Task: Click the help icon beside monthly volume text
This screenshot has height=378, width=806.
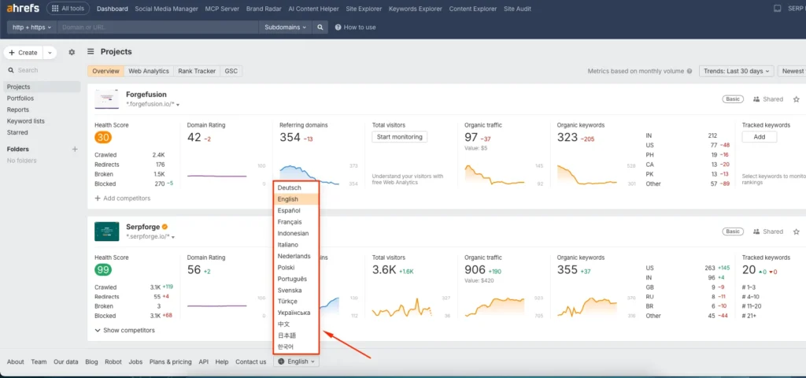Action: pos(690,71)
